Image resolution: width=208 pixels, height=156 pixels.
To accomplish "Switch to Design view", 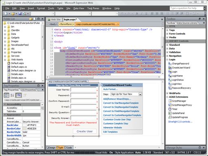I will tap(51, 147).
